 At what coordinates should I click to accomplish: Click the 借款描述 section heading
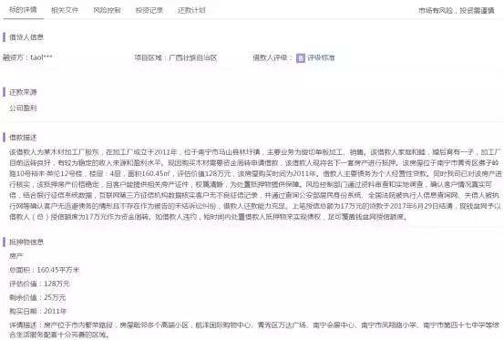pos(23,138)
